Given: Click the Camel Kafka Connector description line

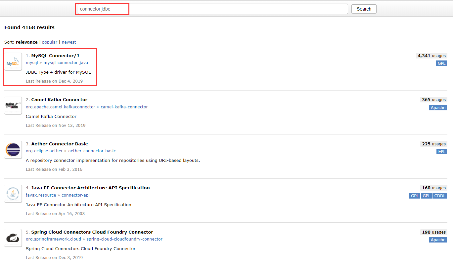Looking at the screenshot, I should (51, 117).
